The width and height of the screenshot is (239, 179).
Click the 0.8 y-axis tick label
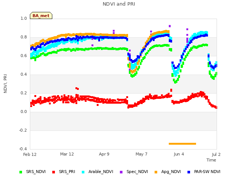tap(24, 37)
